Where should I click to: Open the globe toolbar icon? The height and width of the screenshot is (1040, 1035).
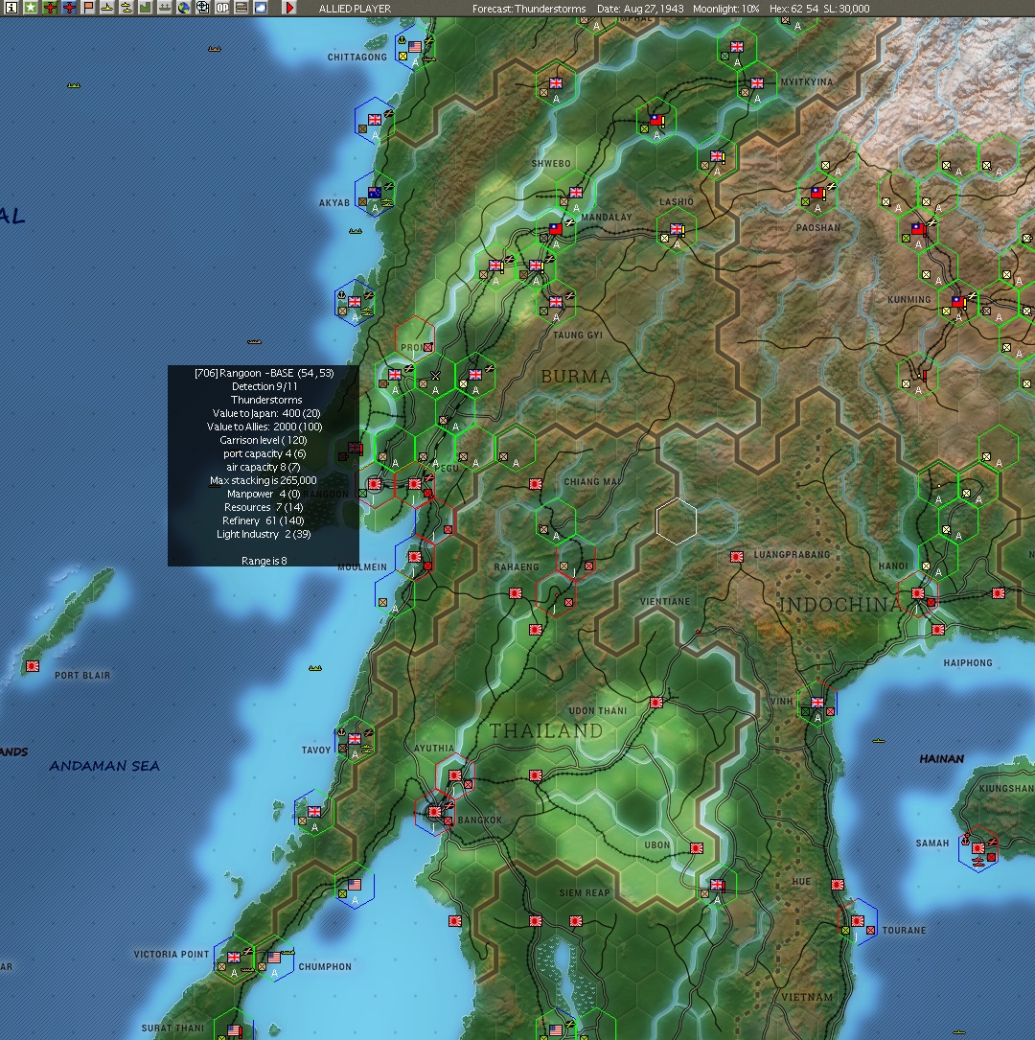[184, 8]
